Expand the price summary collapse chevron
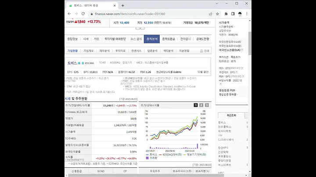316x177 pixels. coord(140,28)
